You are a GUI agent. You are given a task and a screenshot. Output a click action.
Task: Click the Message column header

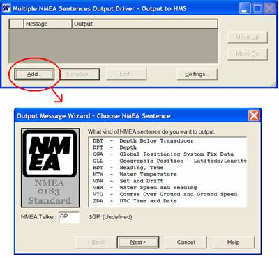[47, 24]
